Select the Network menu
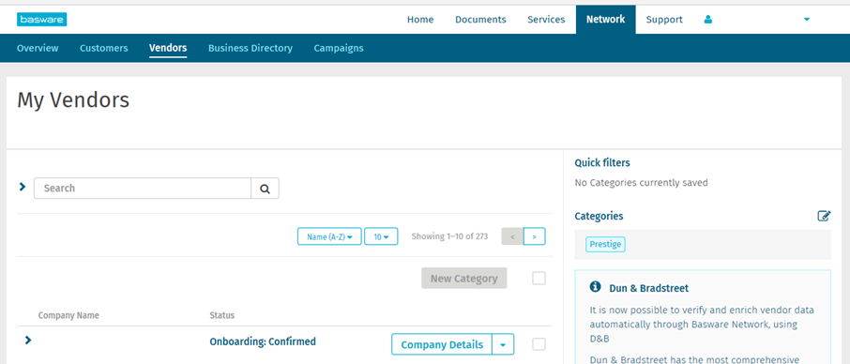850x364 pixels. pos(605,20)
